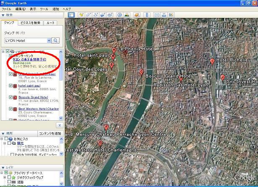Select the ジャンプ tab
This screenshot has width=258, height=187.
(x=9, y=23)
